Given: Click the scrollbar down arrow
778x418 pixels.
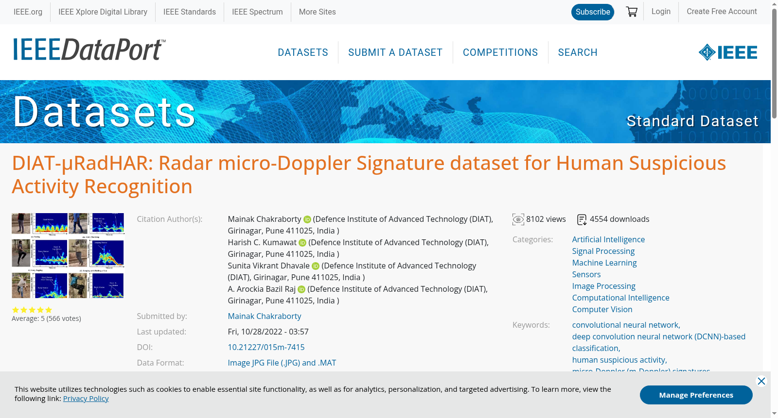Looking at the screenshot, I should (774, 414).
